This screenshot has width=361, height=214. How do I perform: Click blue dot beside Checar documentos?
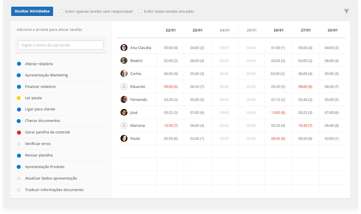tap(19, 121)
